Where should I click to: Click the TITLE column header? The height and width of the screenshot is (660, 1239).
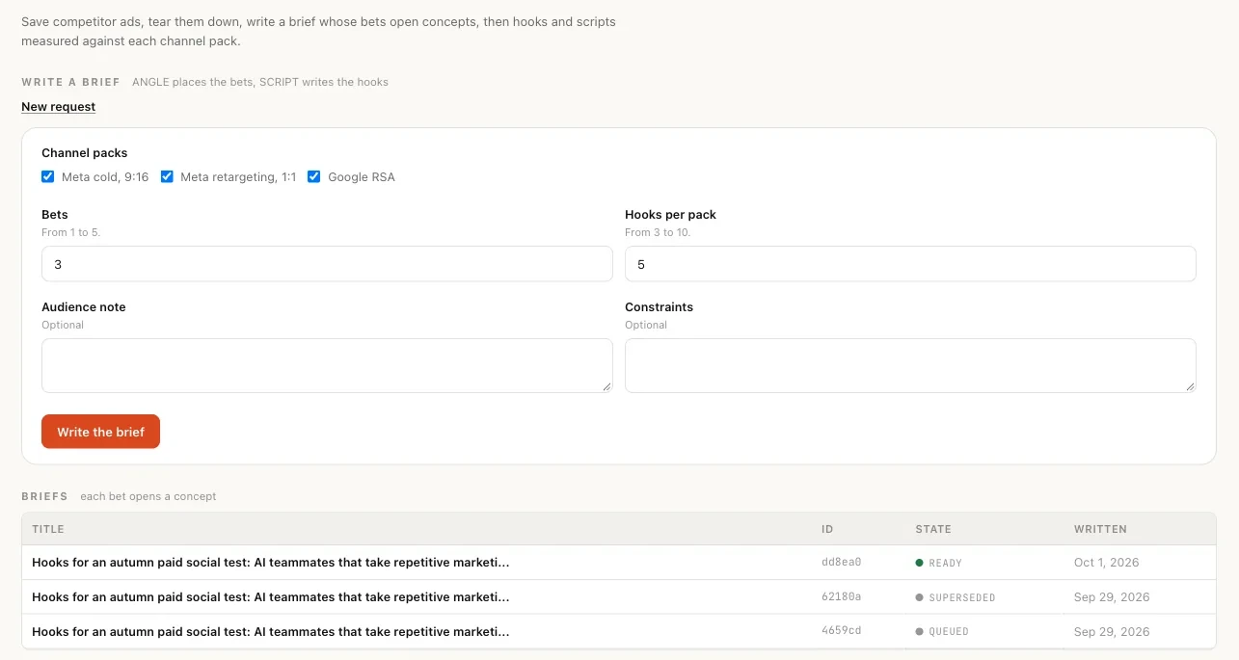47,529
